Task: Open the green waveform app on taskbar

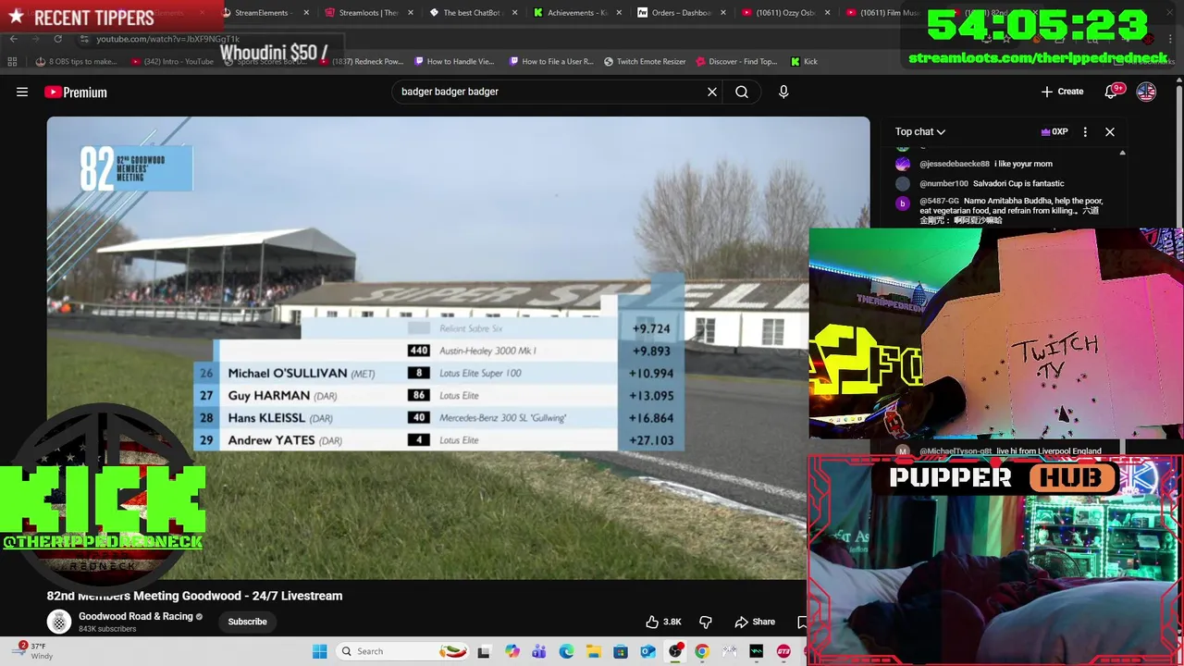Action: pyautogui.click(x=756, y=651)
